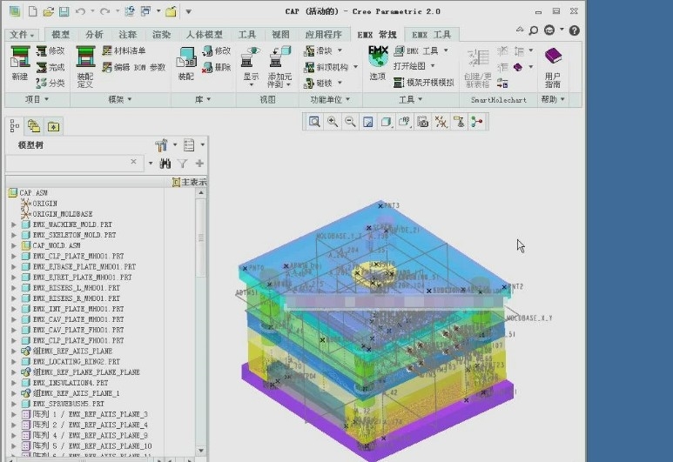Click the model tree scroll down arrow
This screenshot has width=673, height=462.
click(201, 451)
